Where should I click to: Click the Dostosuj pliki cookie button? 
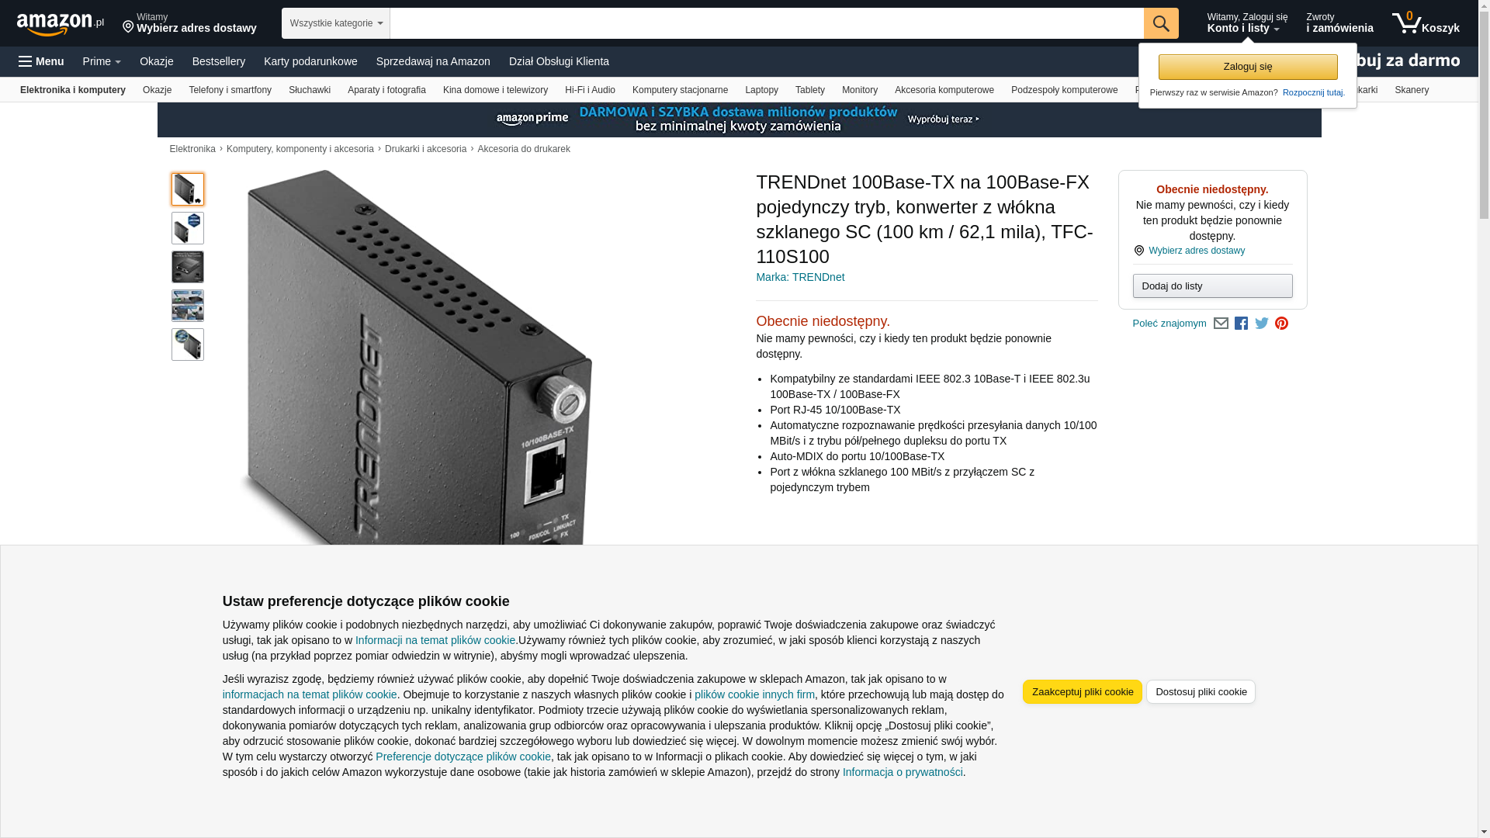coord(1201,692)
